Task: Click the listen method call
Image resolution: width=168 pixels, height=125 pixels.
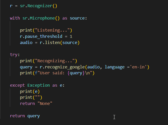Action: click(52, 42)
